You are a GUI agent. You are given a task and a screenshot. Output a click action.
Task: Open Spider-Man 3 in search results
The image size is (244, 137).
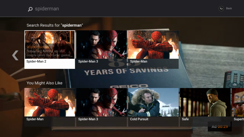102,49
